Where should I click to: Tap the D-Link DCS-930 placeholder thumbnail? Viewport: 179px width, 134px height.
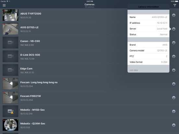point(10,56)
